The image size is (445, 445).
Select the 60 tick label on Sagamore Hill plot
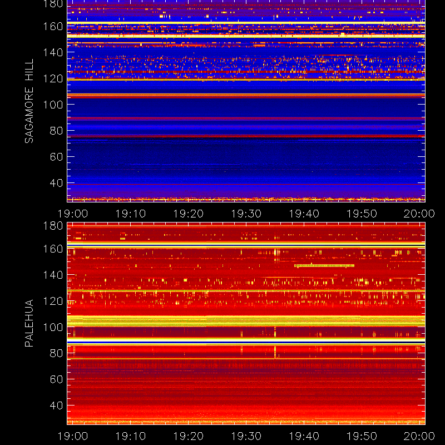click(56, 157)
